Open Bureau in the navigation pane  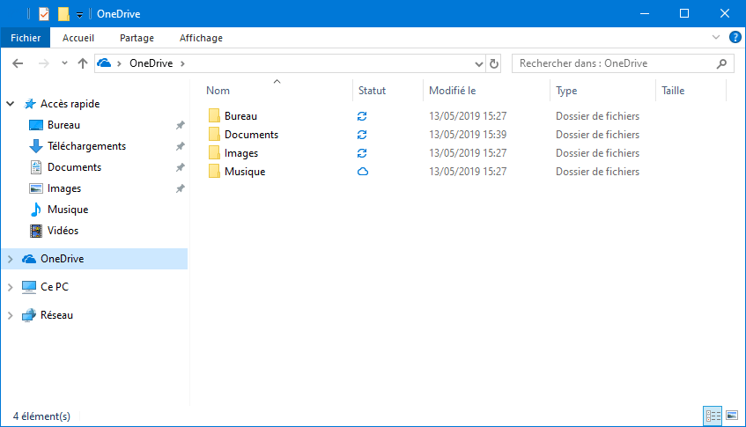pyautogui.click(x=63, y=125)
